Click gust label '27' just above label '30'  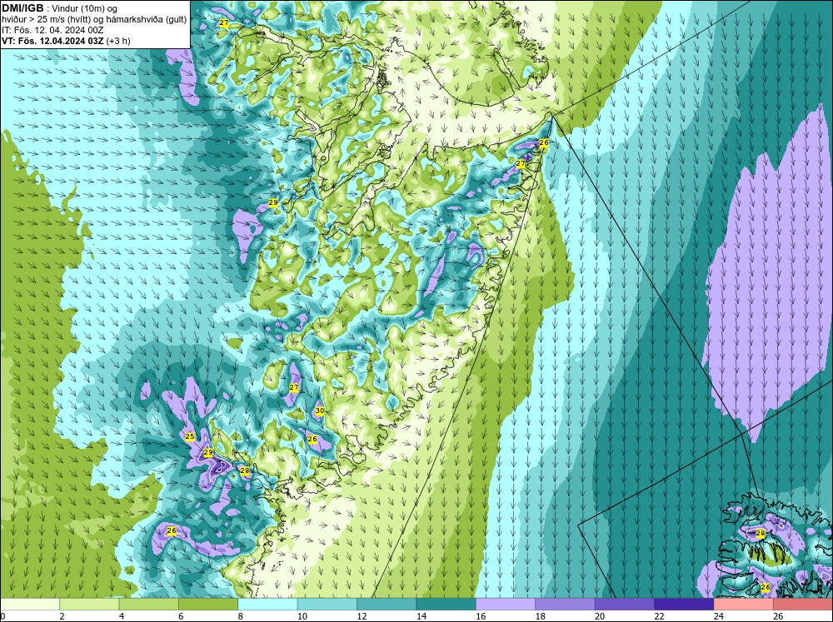pyautogui.click(x=294, y=388)
